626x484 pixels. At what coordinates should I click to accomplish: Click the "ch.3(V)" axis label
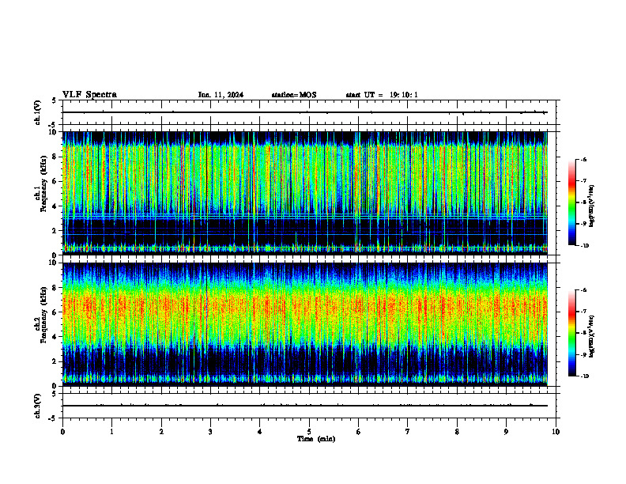[38, 406]
